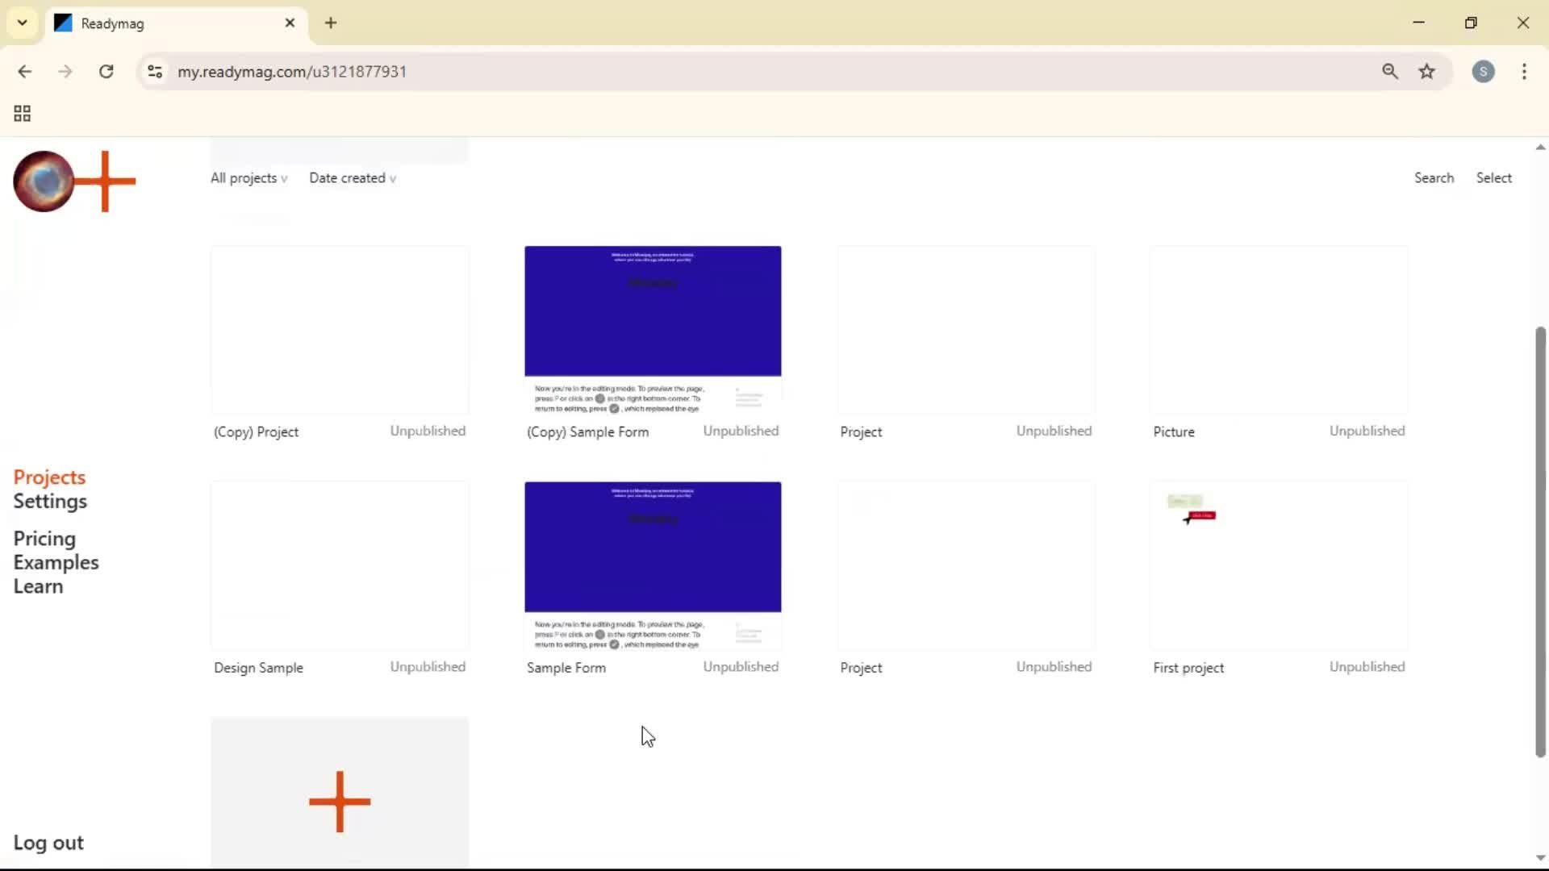Open the Pricing page link
Screen dimensions: 1549x871
44,538
